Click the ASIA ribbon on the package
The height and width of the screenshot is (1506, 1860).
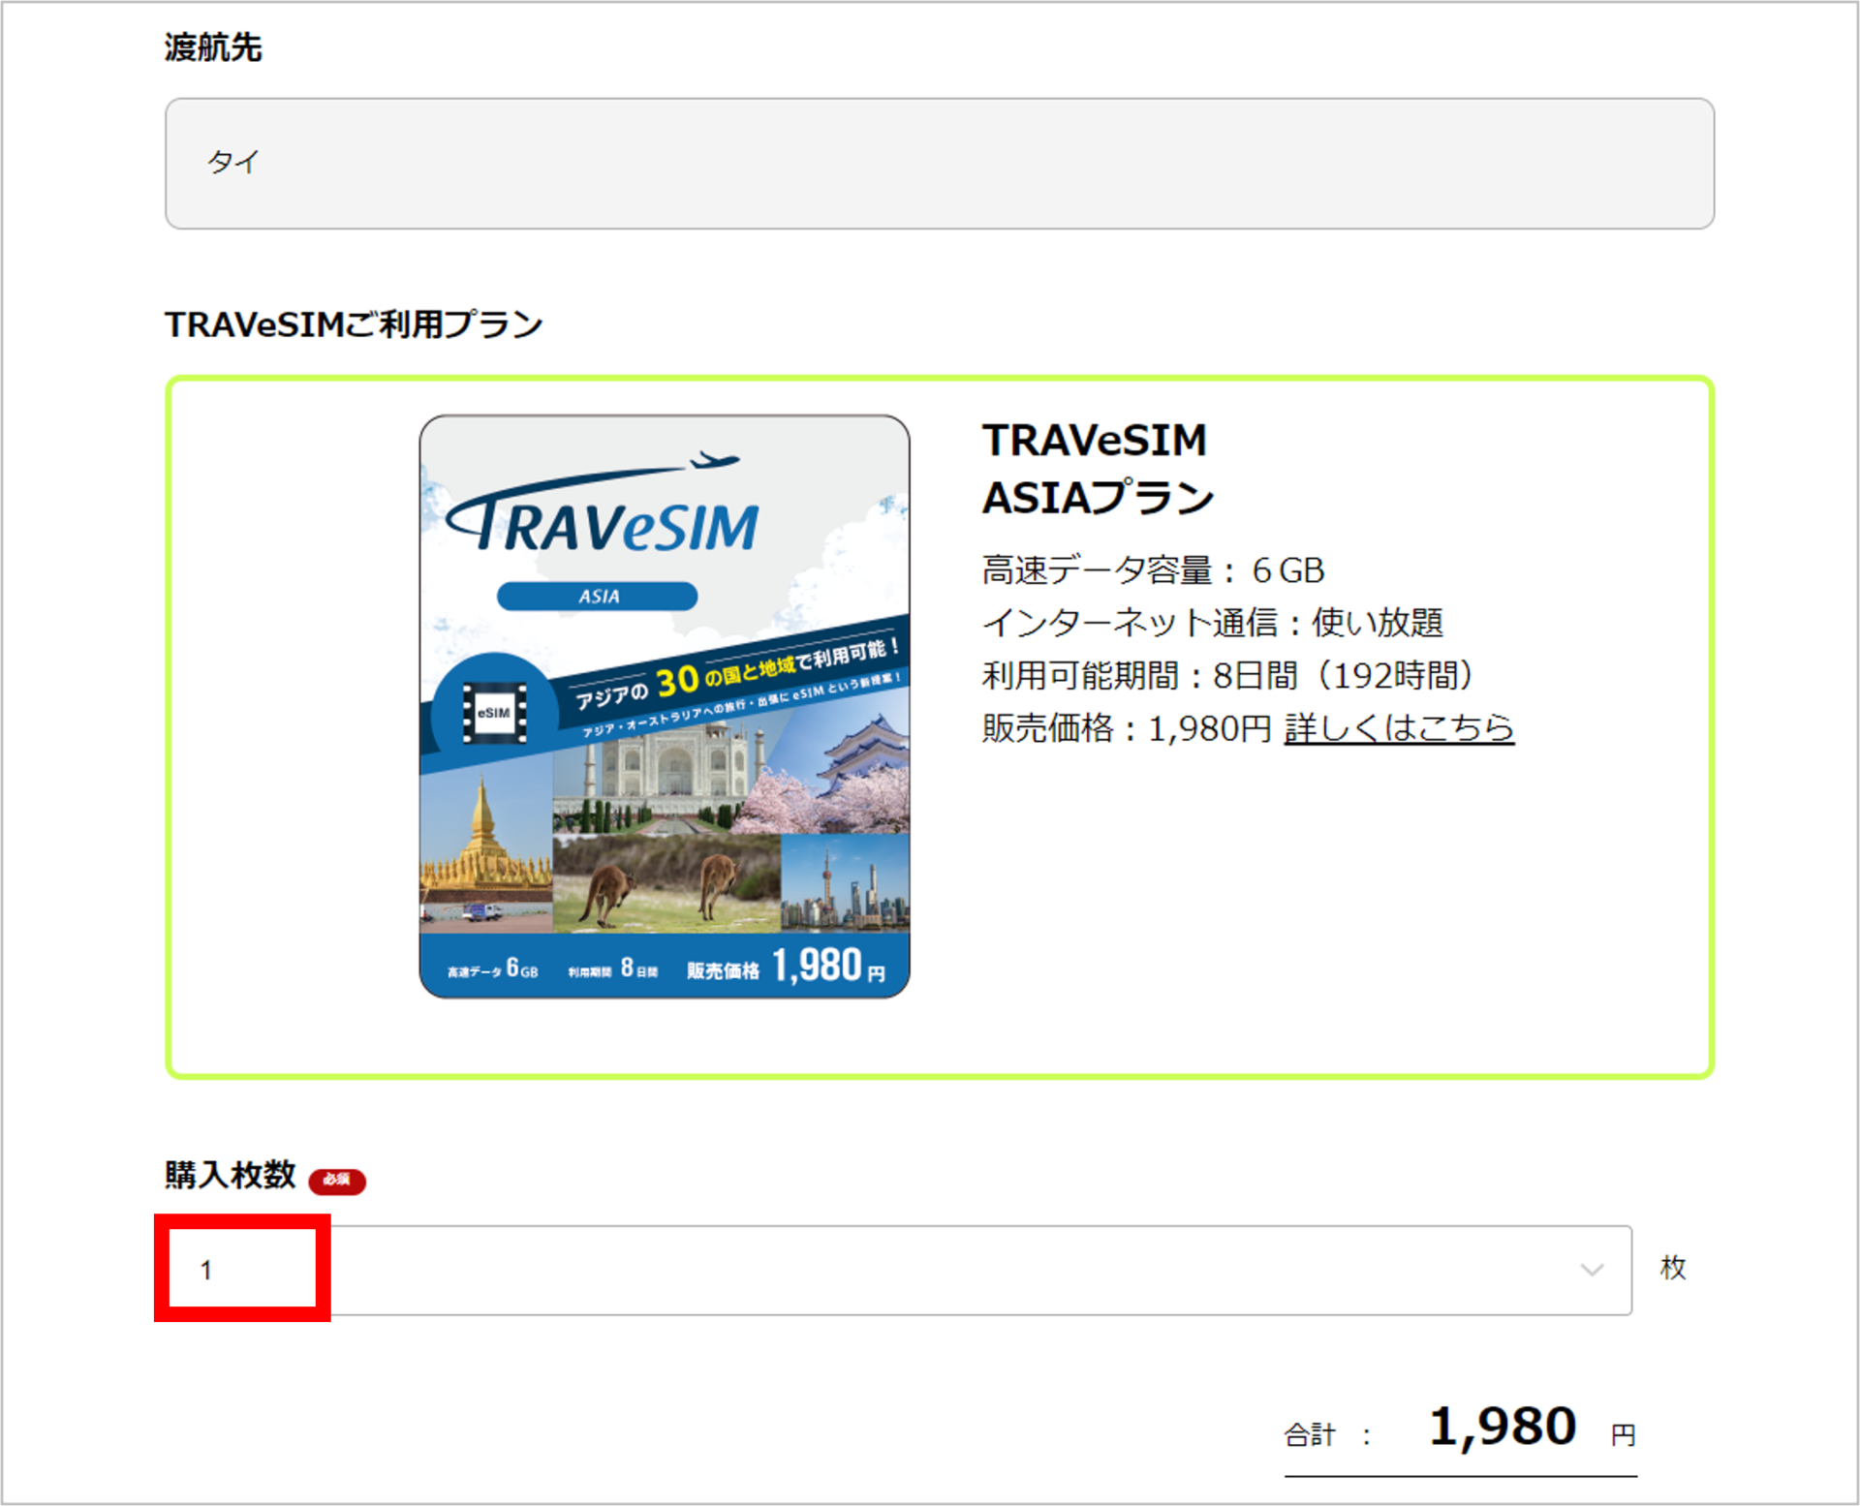point(596,595)
